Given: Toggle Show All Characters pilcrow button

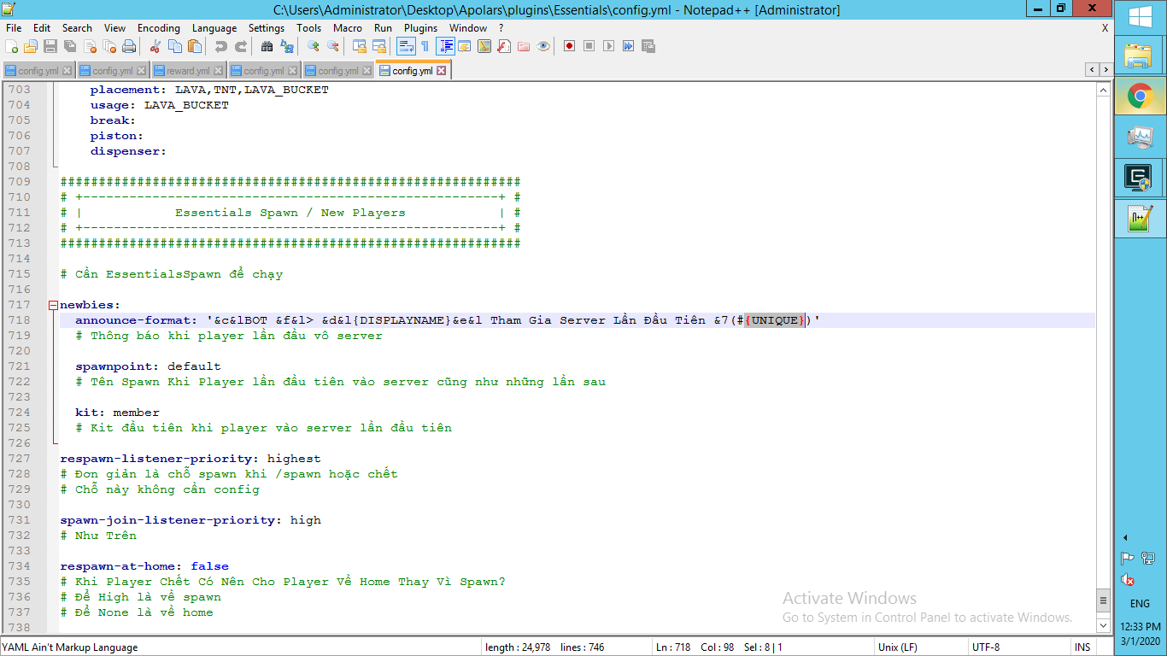Looking at the screenshot, I should pyautogui.click(x=425, y=46).
